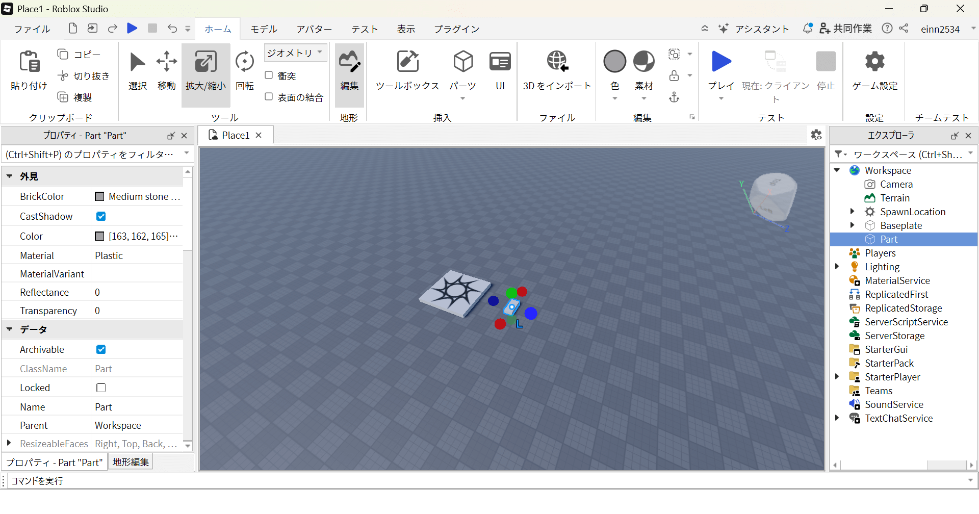Collapse the 外見 (Appearance) section
This screenshot has width=979, height=514.
click(x=9, y=176)
